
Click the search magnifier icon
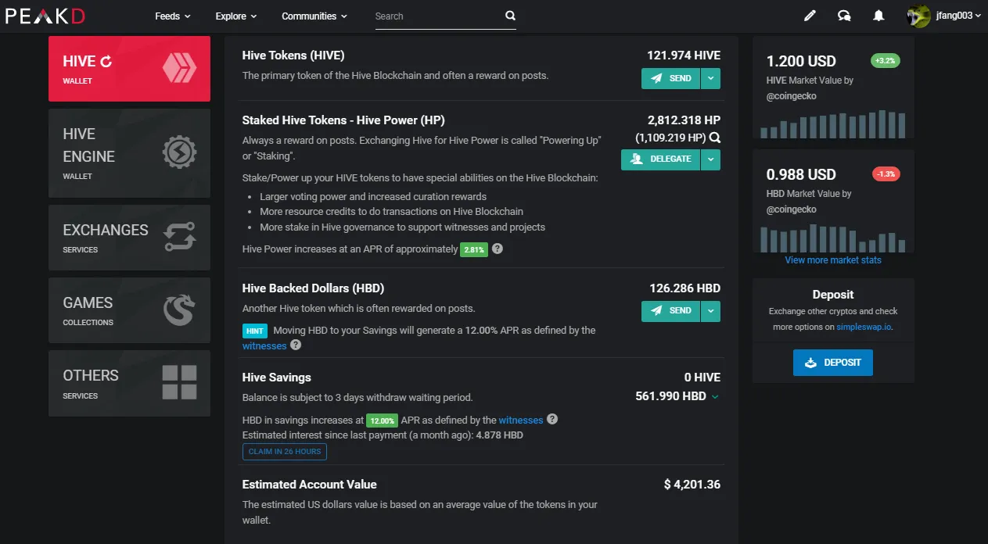coord(510,16)
